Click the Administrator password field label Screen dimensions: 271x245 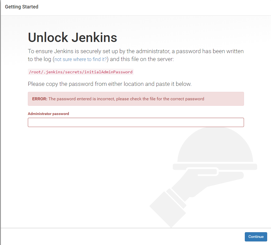point(48,114)
